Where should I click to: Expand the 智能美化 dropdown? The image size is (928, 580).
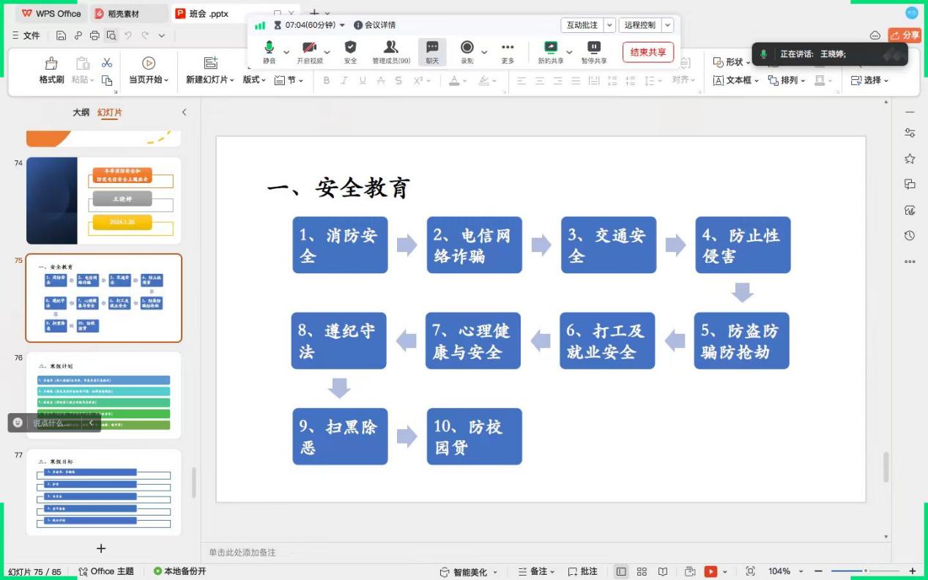tap(495, 572)
